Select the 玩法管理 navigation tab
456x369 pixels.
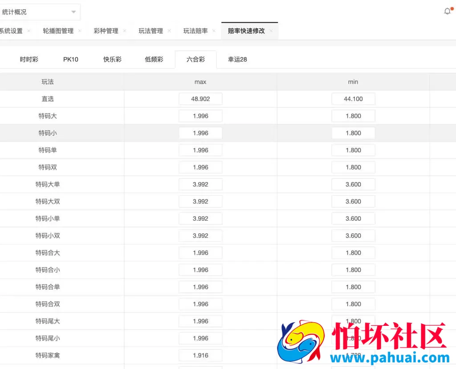[150, 31]
